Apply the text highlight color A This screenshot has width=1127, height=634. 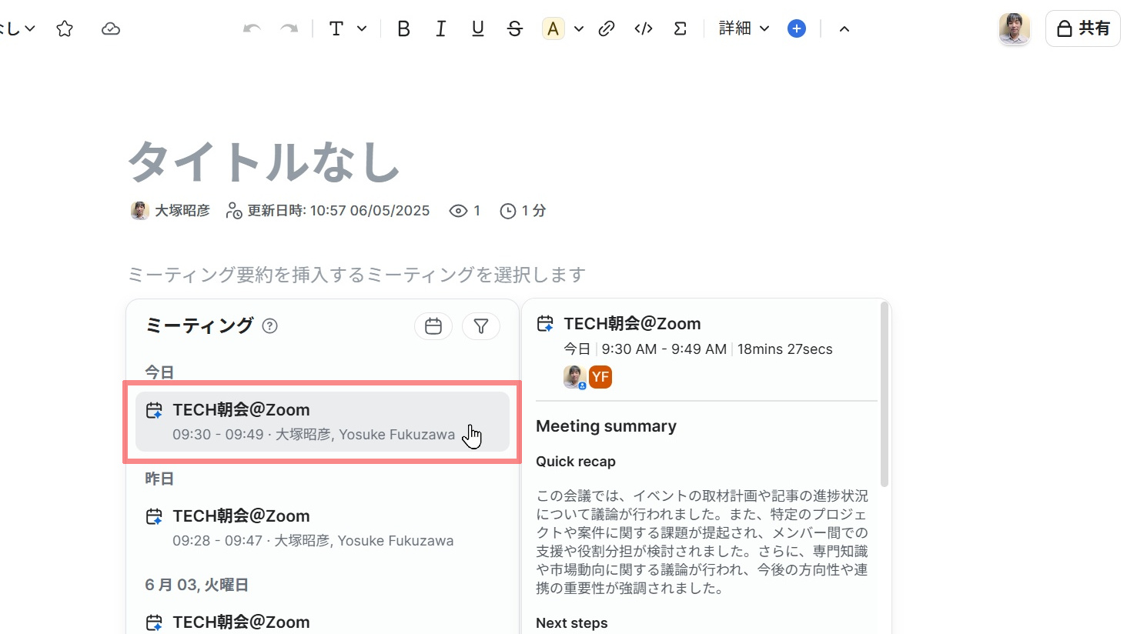(553, 28)
